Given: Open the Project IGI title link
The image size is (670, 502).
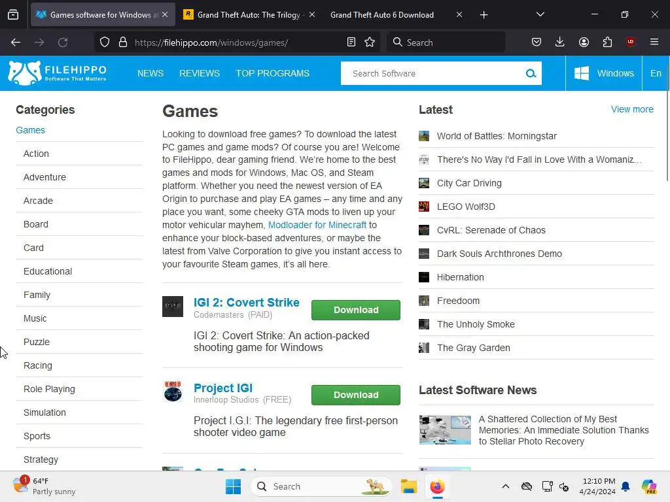Looking at the screenshot, I should [223, 388].
